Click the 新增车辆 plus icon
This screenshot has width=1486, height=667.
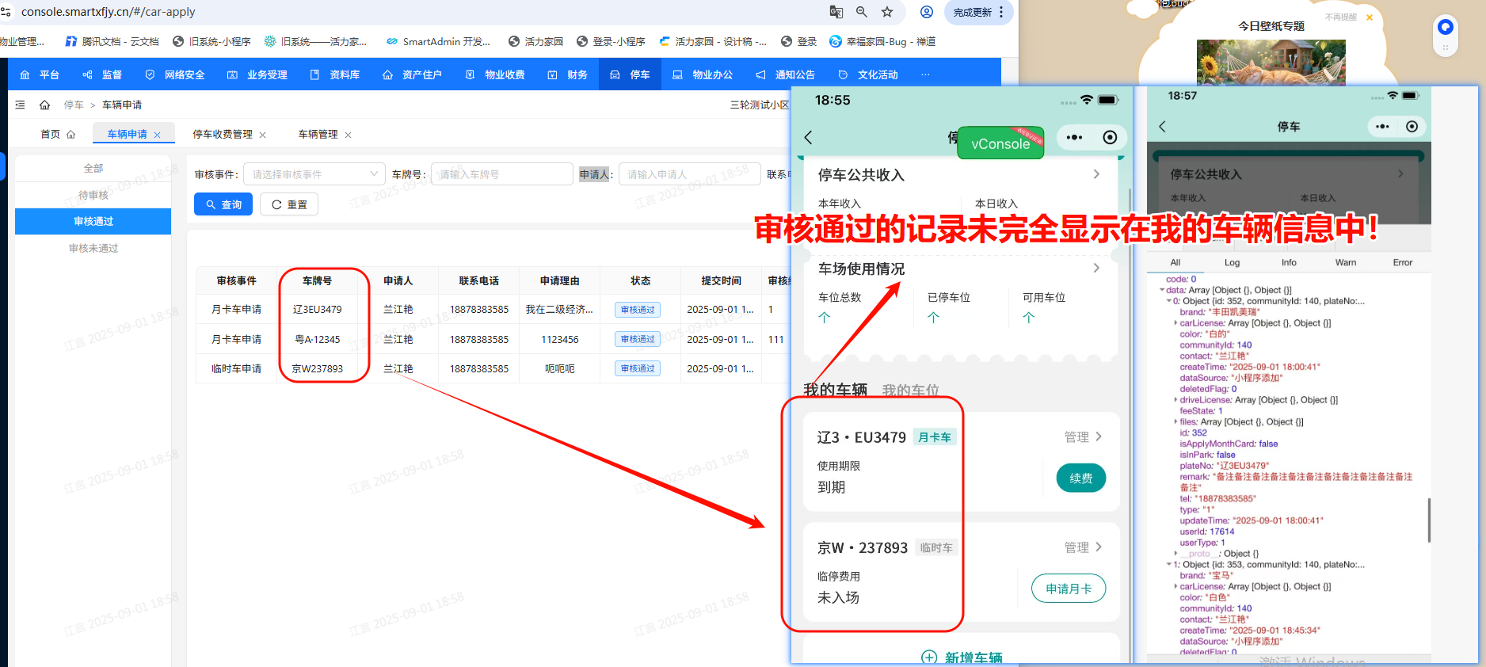[x=929, y=657]
